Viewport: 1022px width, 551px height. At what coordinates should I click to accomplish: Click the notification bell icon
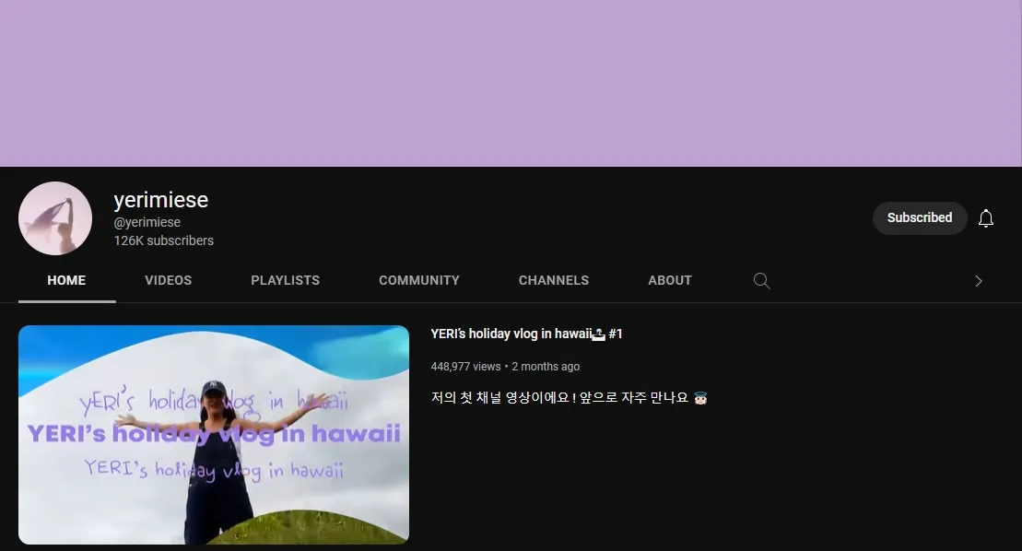point(985,218)
